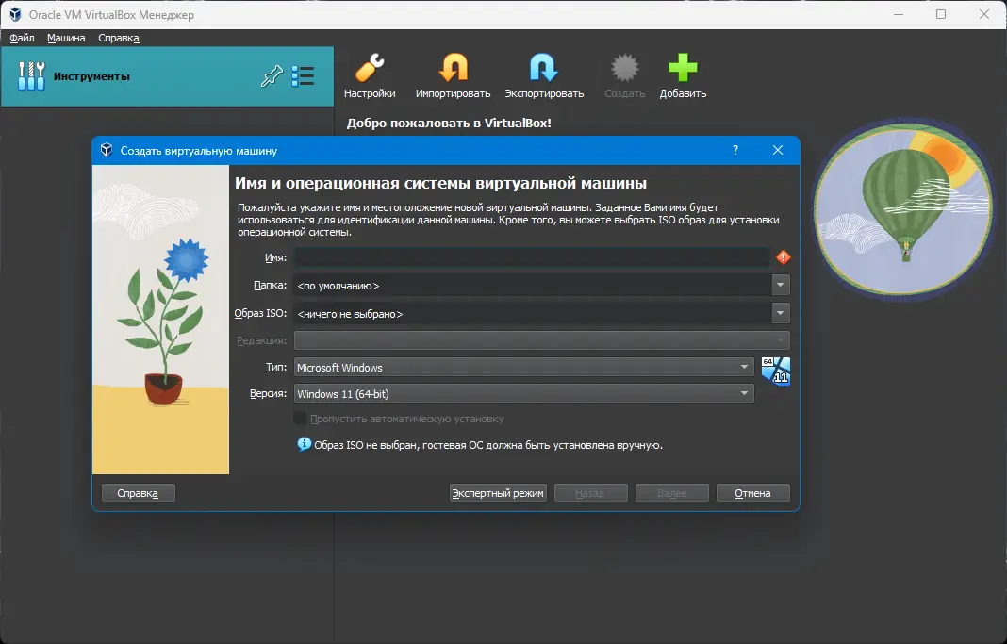Click the red warning icon beside Имя

[783, 257]
